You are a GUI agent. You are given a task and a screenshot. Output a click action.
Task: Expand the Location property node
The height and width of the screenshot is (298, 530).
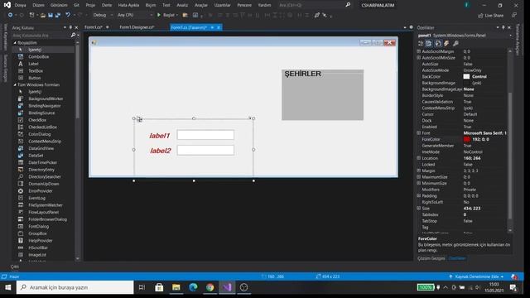pyautogui.click(x=419, y=158)
